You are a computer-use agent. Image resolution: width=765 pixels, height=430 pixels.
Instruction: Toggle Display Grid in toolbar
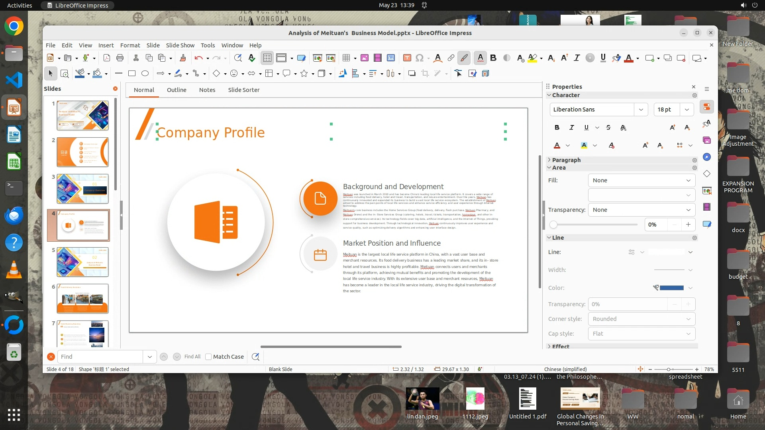(x=267, y=58)
